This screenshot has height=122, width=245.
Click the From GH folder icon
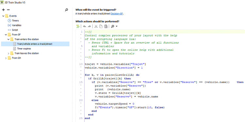coord(9,58)
